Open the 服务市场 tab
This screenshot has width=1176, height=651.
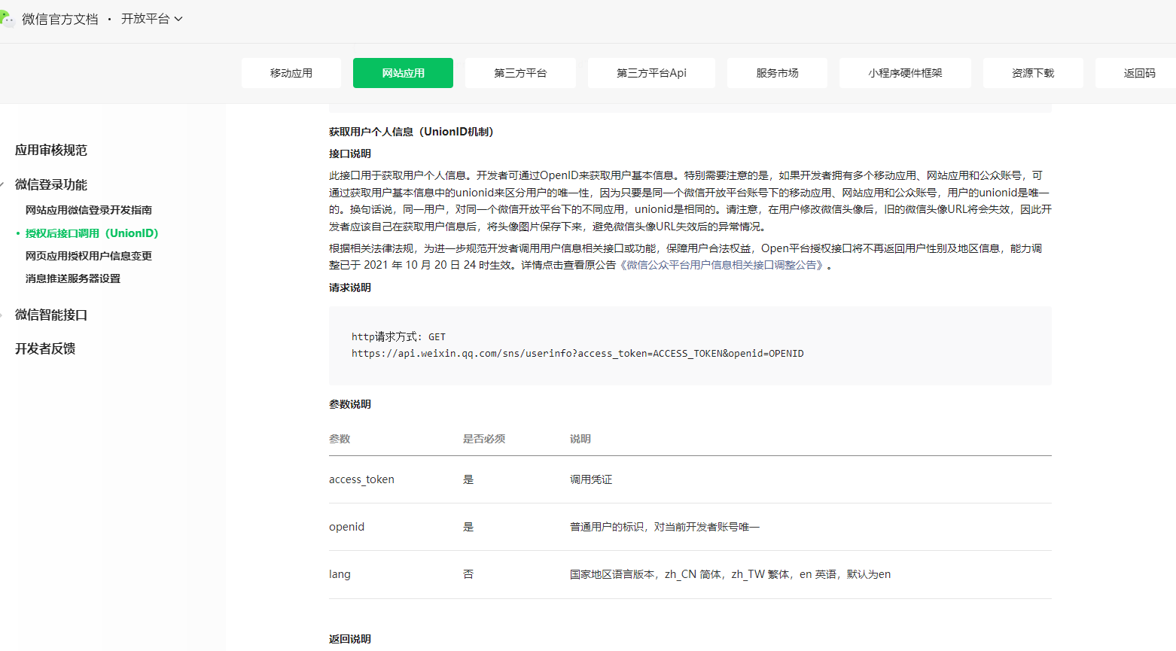(777, 73)
